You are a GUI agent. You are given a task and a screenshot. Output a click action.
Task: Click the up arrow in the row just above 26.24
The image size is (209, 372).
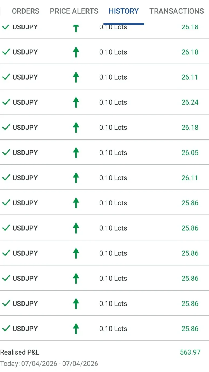tap(76, 77)
